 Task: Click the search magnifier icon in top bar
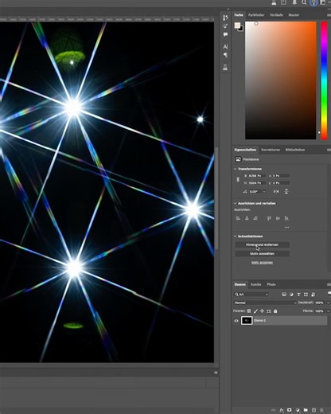coord(304,2)
